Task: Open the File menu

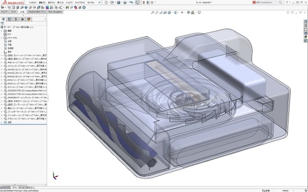Action: (33, 3)
